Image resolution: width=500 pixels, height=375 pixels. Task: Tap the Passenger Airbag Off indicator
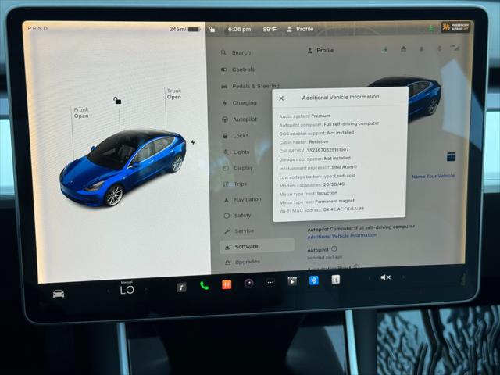point(455,27)
